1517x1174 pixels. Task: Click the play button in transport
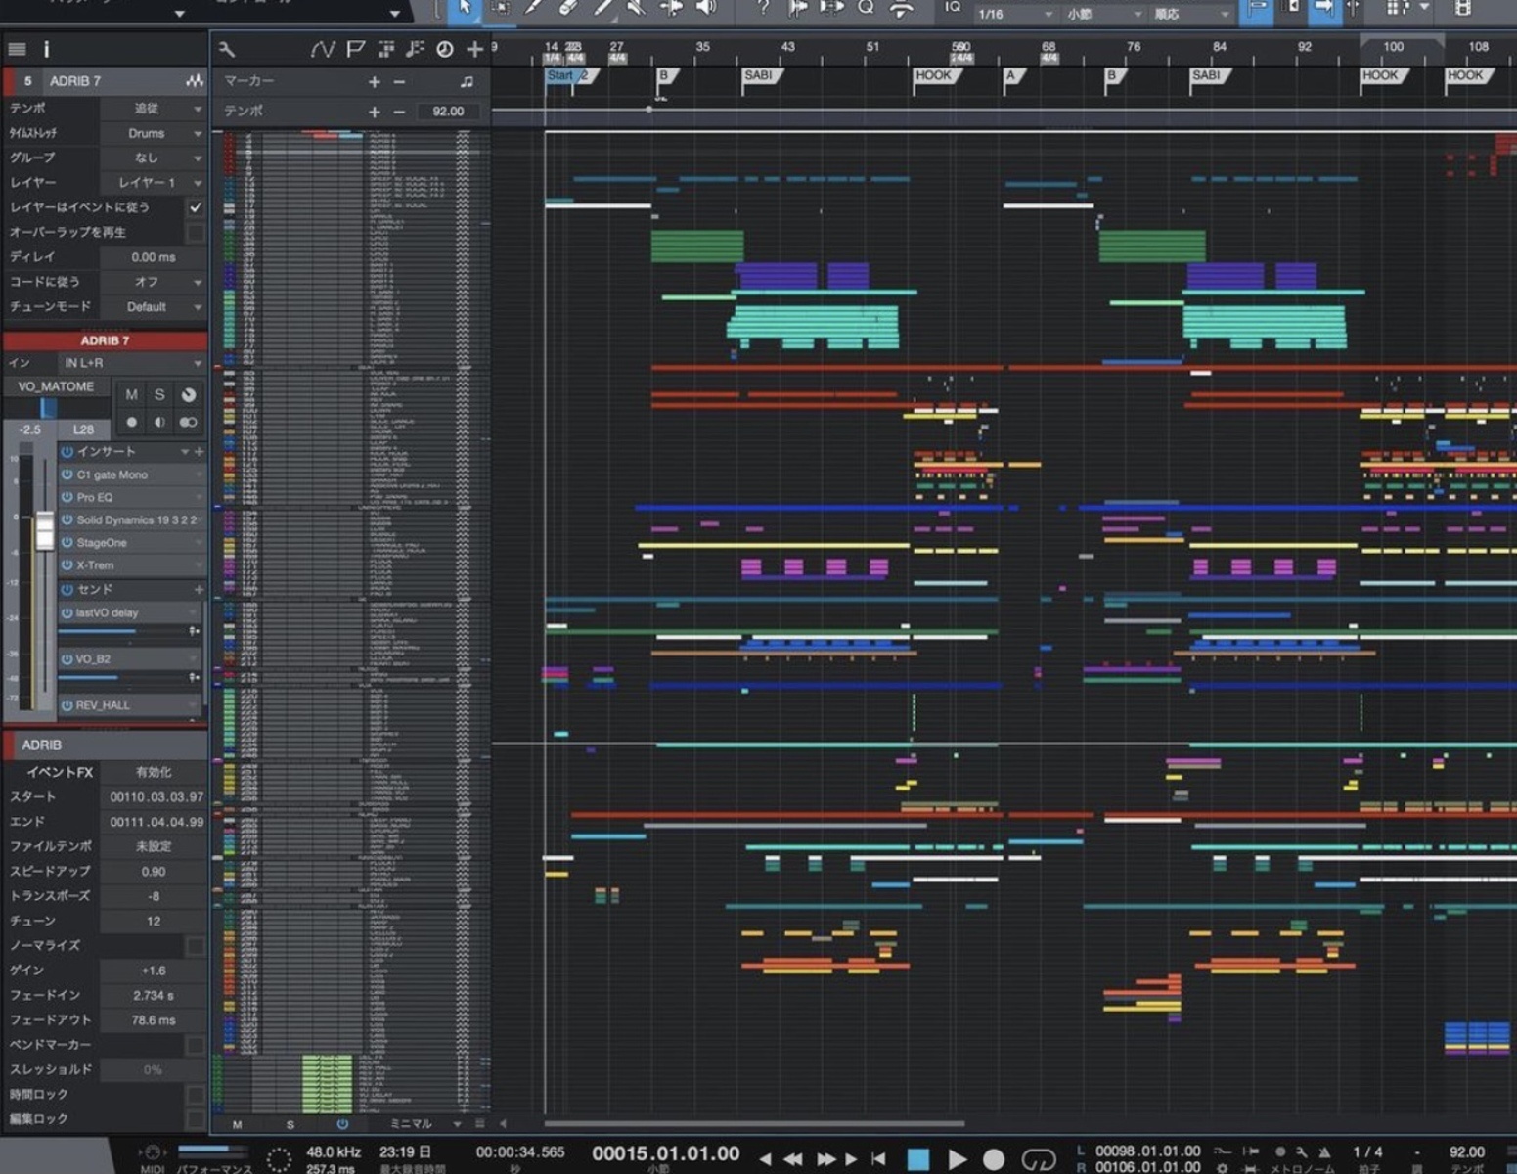click(957, 1159)
